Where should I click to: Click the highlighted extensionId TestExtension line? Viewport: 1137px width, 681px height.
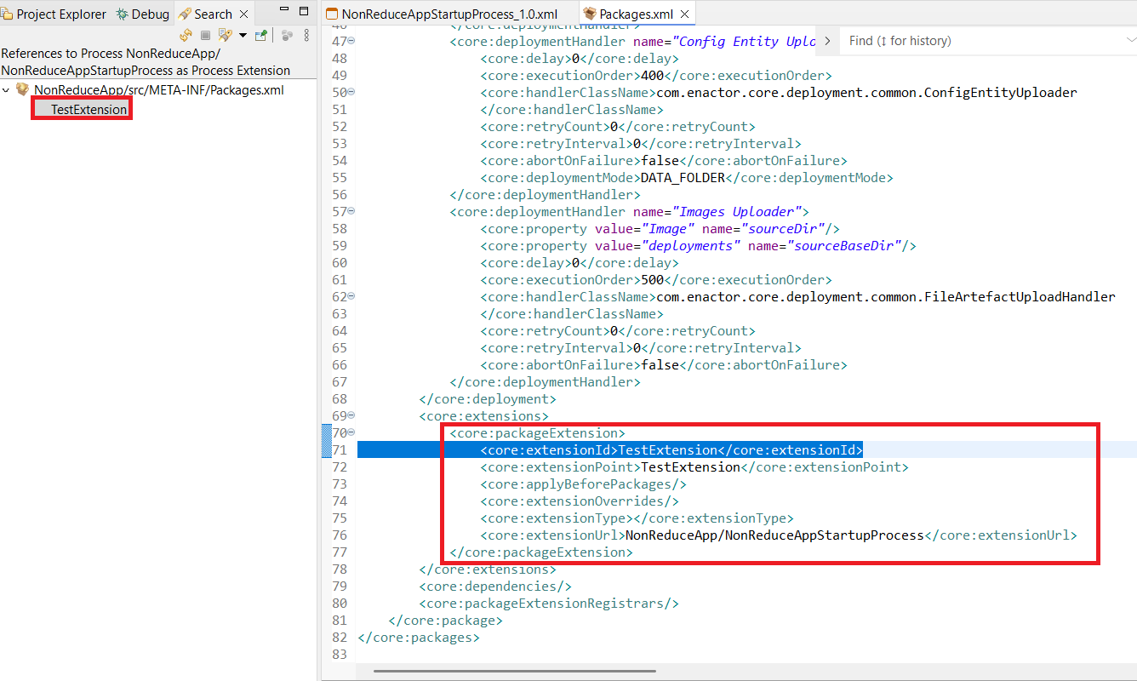click(x=672, y=450)
